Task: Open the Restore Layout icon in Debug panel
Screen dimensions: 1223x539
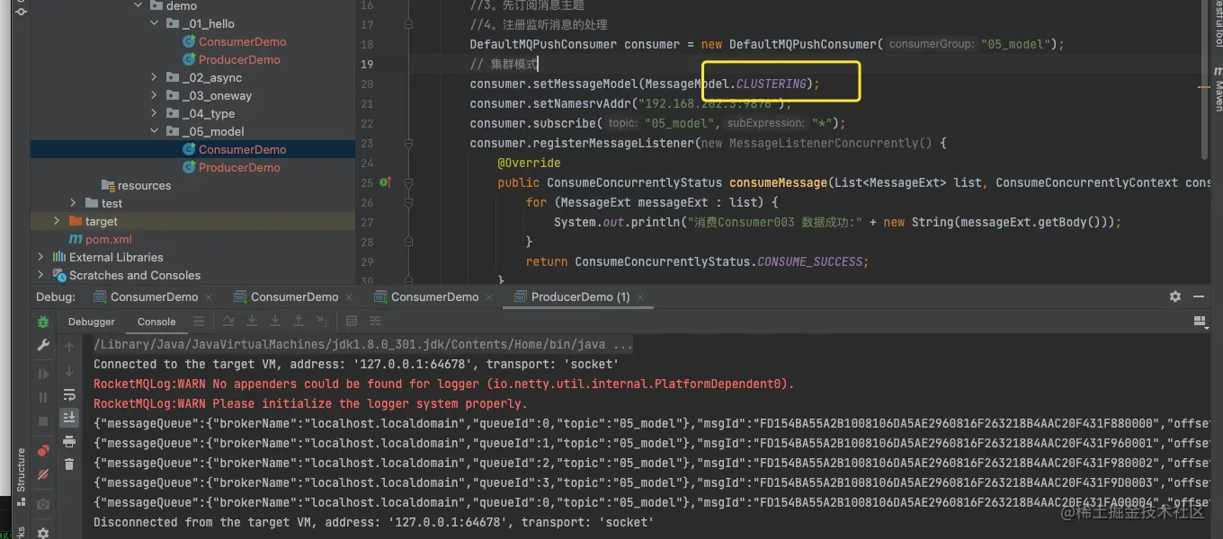Action: coord(1199,322)
